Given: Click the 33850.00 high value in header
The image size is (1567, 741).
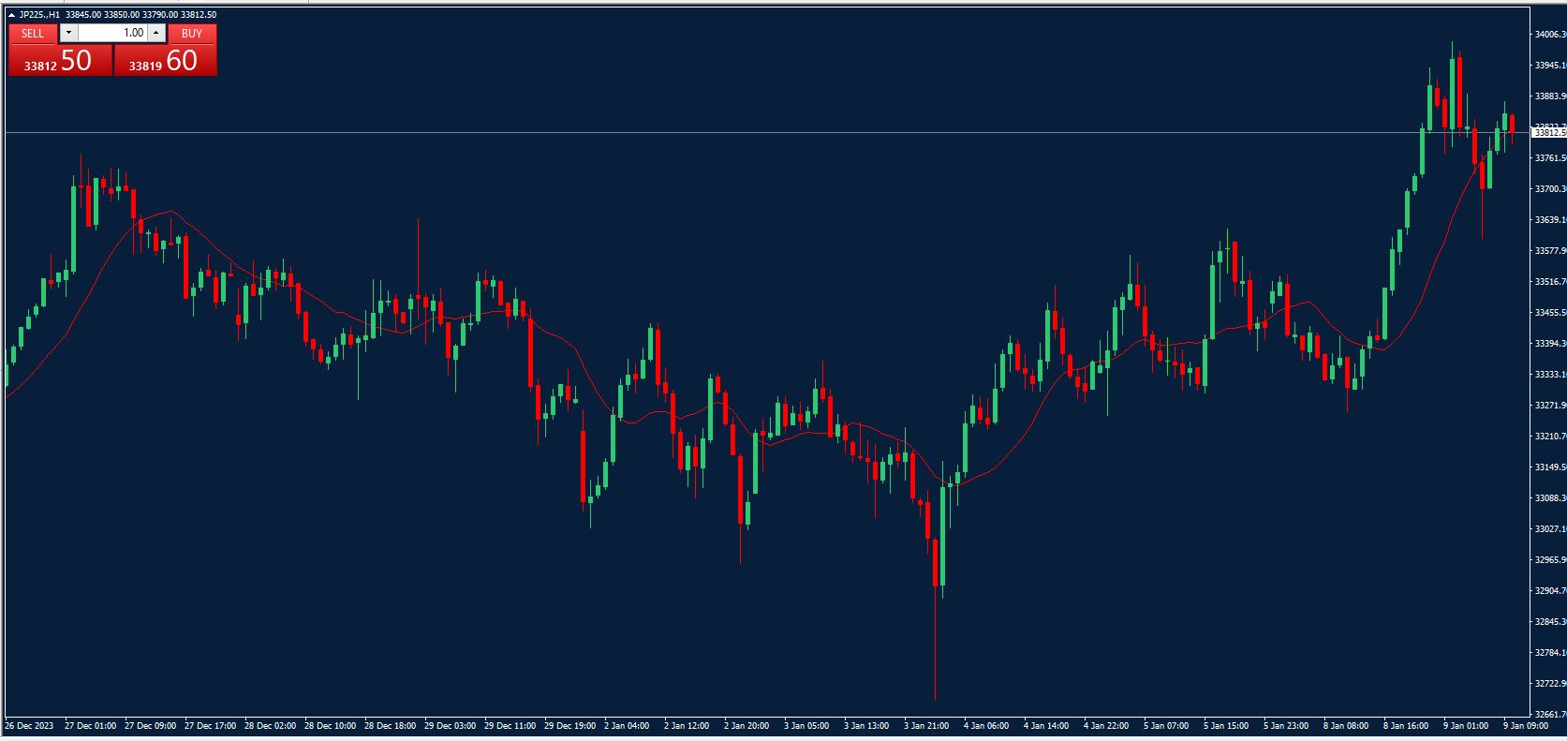Looking at the screenshot, I should click(122, 15).
